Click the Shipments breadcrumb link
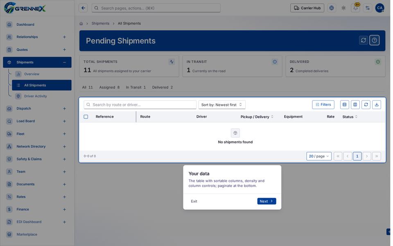The image size is (393, 246). click(x=100, y=23)
